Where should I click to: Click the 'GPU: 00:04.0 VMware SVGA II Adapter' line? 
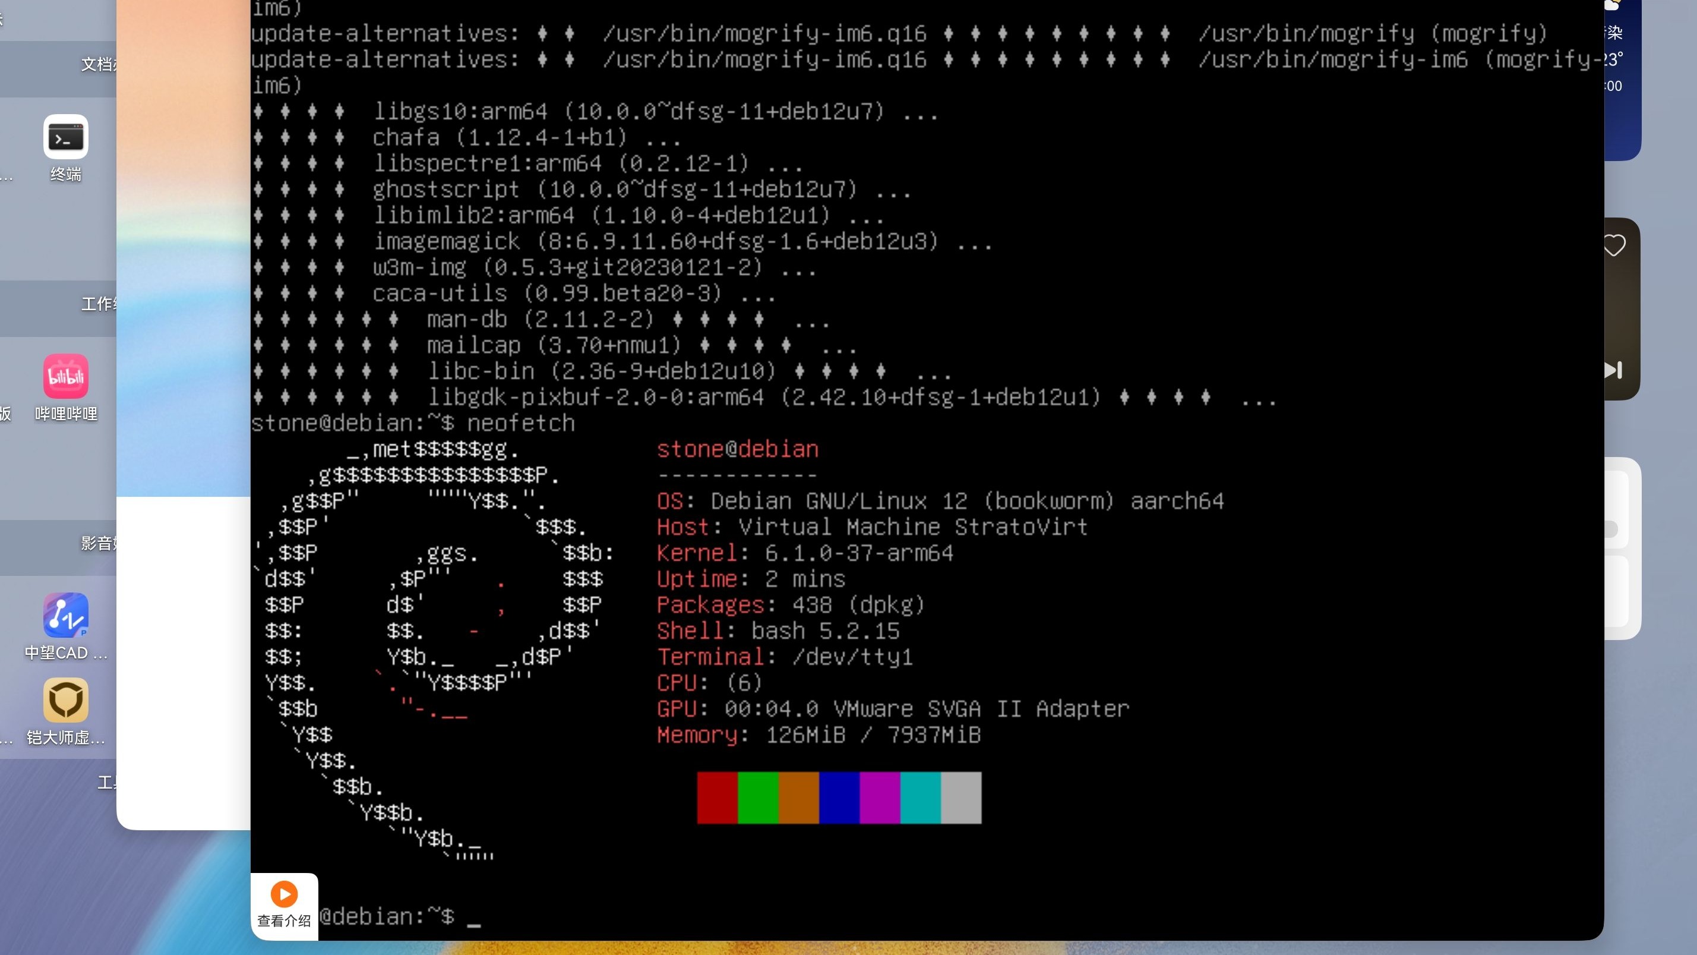(893, 709)
